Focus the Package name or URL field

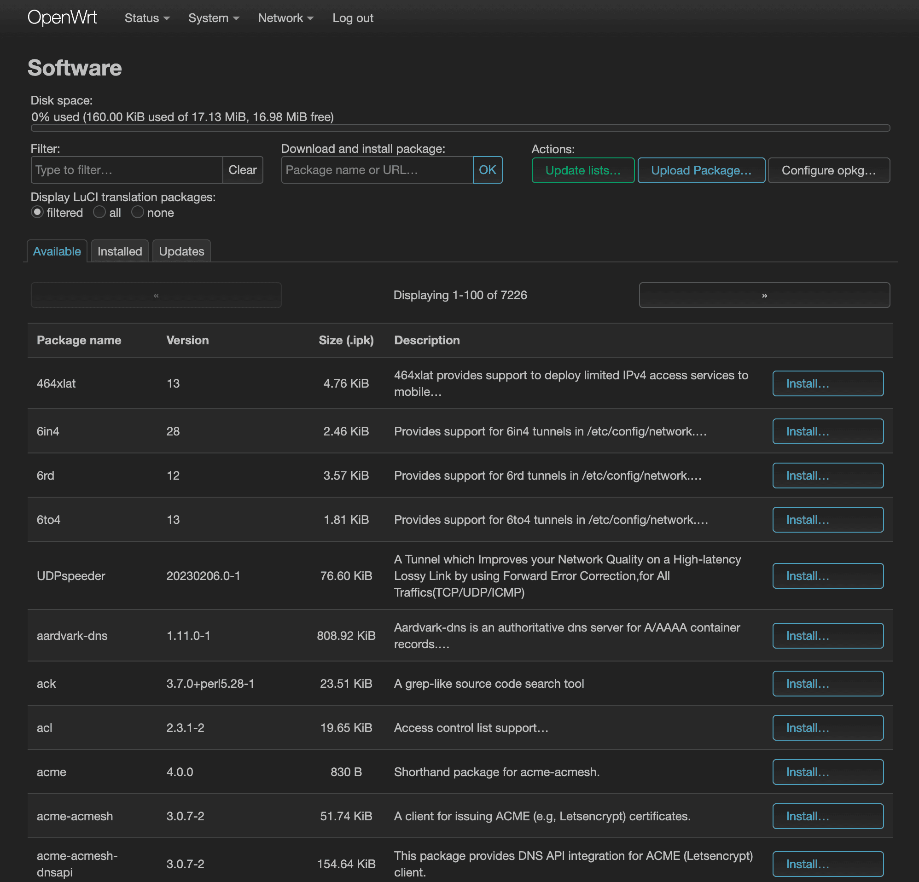point(377,170)
